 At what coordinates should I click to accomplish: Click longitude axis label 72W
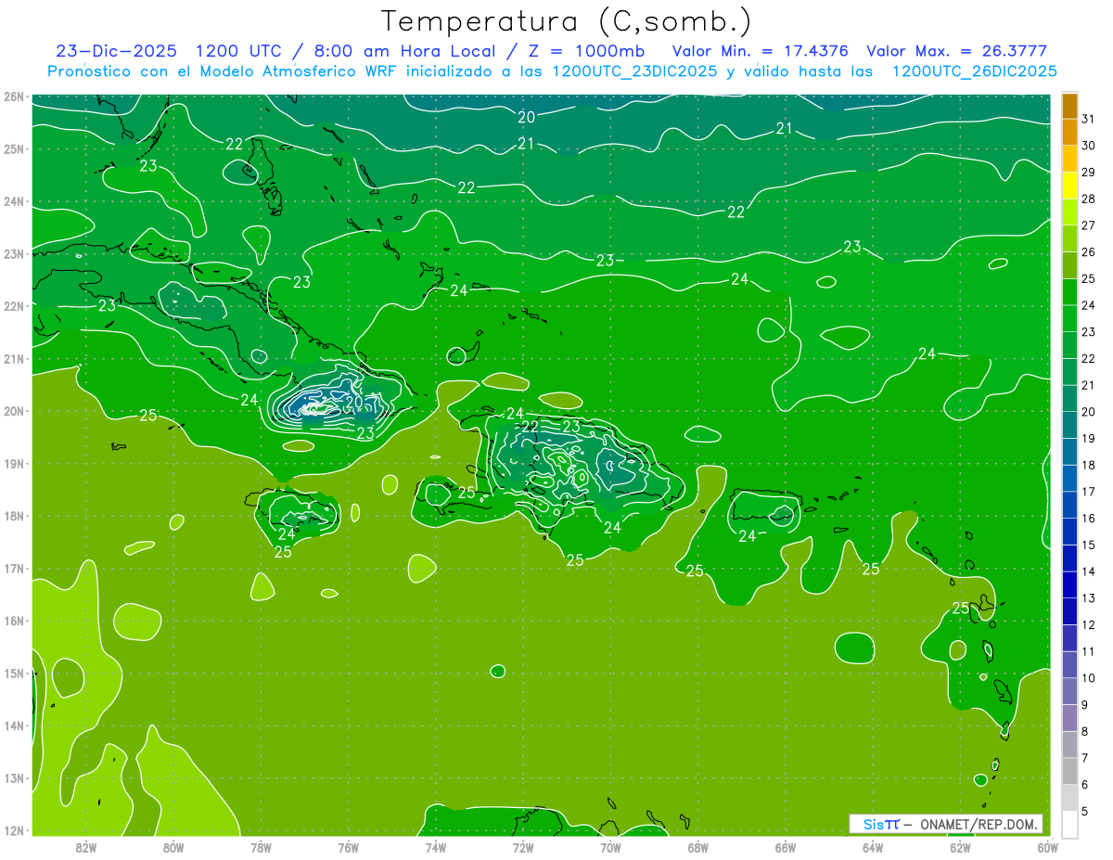tap(523, 848)
